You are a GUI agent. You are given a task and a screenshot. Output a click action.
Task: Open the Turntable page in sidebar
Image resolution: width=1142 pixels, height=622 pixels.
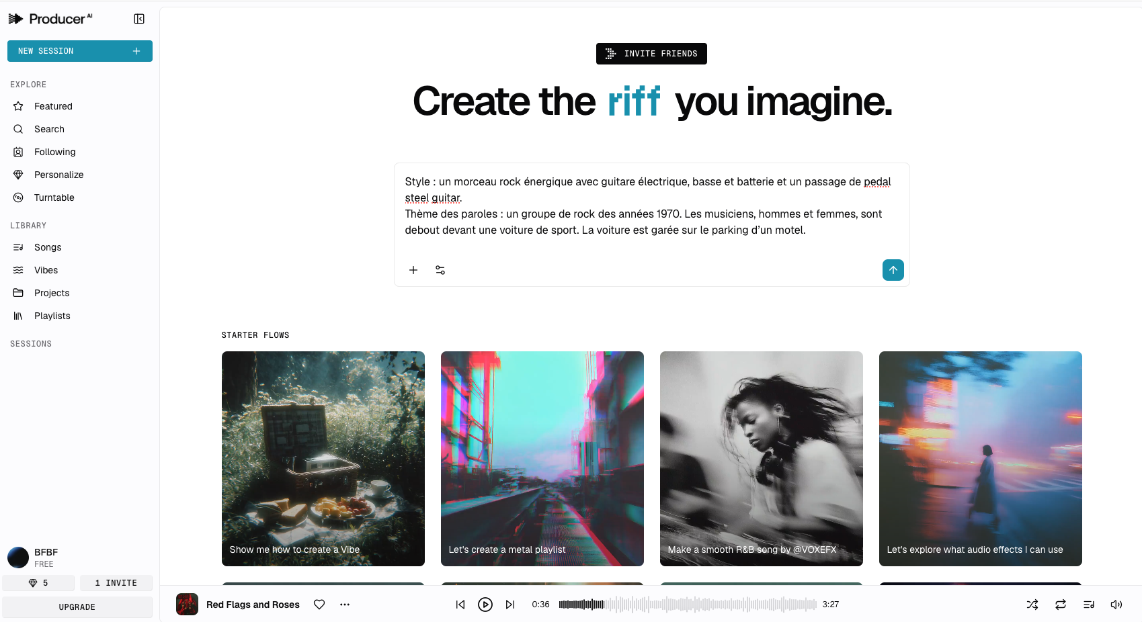click(54, 197)
